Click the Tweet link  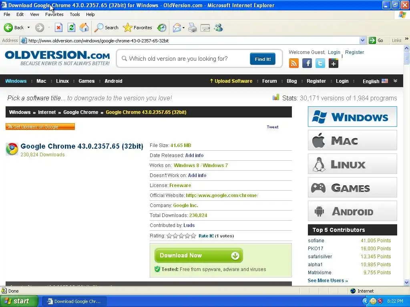pyautogui.click(x=272, y=127)
